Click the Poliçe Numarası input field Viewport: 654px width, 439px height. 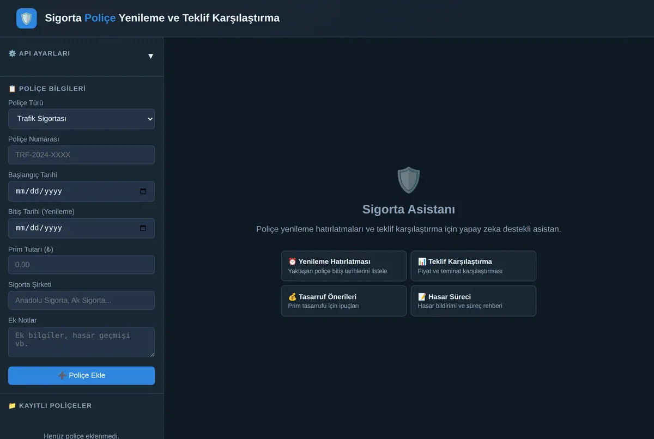click(81, 155)
